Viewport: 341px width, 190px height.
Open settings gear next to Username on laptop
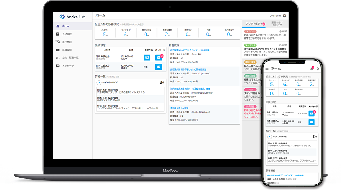[285, 16]
